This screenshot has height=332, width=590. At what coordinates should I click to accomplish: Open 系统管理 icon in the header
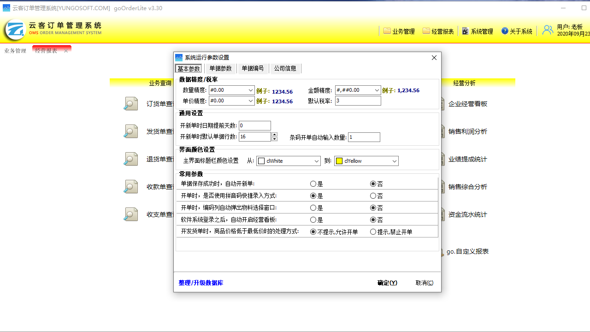tap(465, 31)
